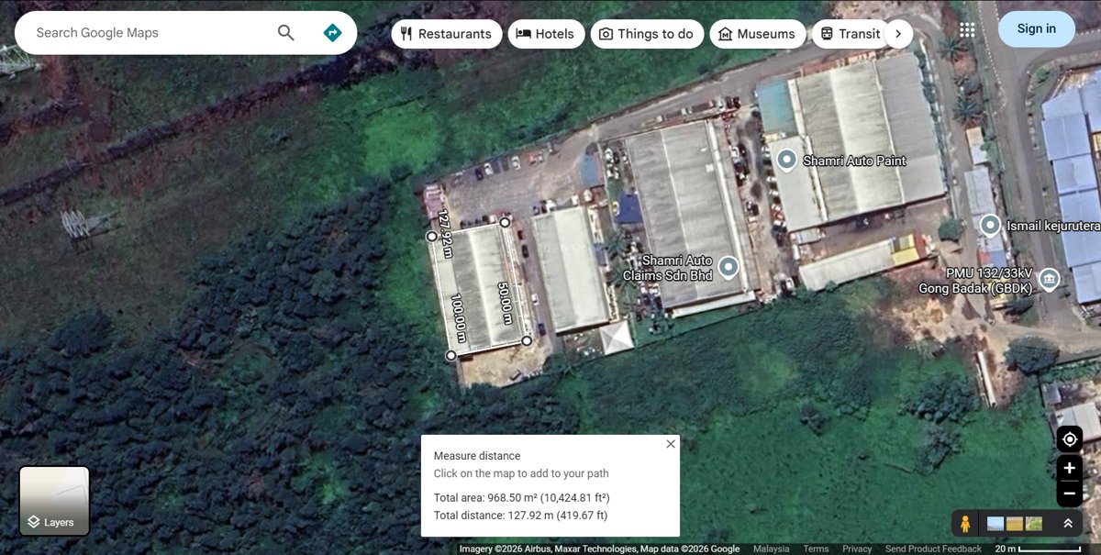Close the Measure distance panel
1101x555 pixels.
tap(671, 444)
